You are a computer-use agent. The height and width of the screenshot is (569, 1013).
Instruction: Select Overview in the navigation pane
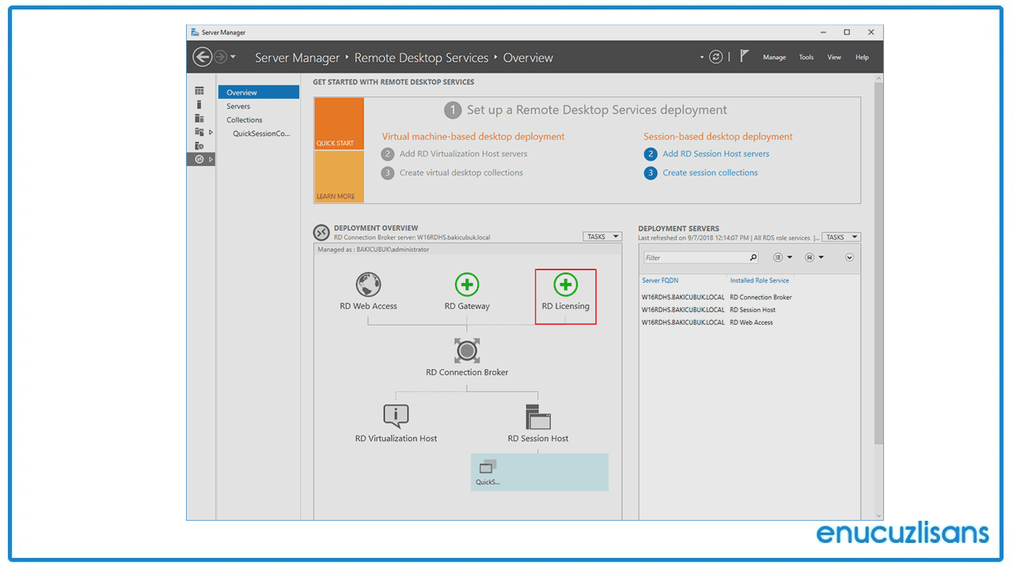pos(259,92)
